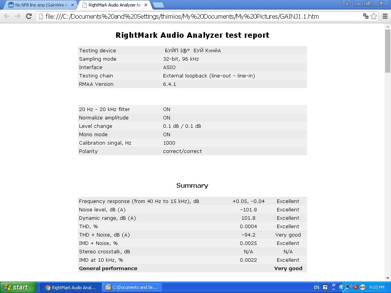Click the scrollbar down arrow
Screen dimensions: 391x293
(x=388, y=278)
